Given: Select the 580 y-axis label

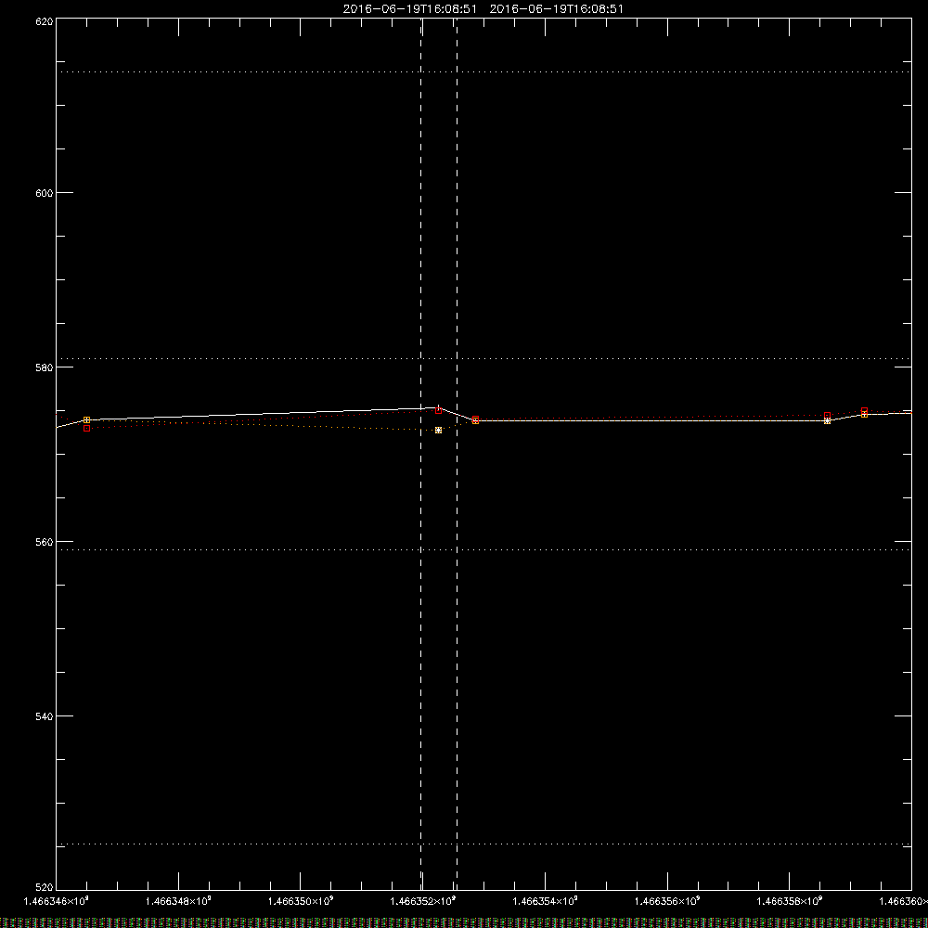Looking at the screenshot, I should coord(45,367).
